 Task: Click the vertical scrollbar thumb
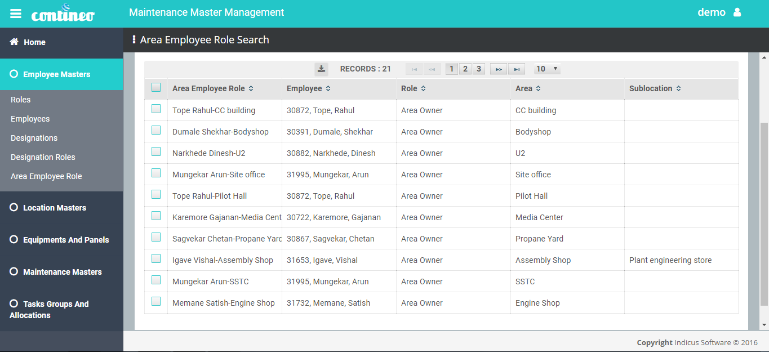pyautogui.click(x=764, y=214)
